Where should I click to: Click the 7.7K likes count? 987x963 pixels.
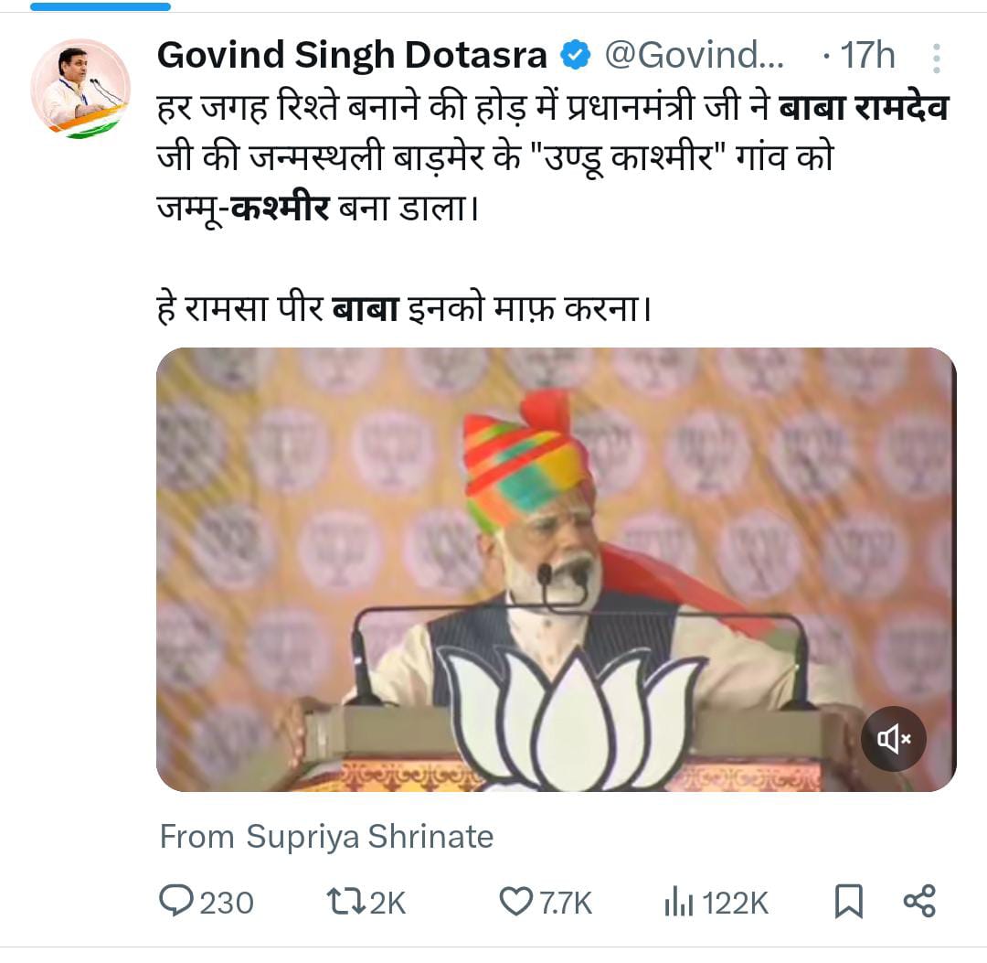566,903
